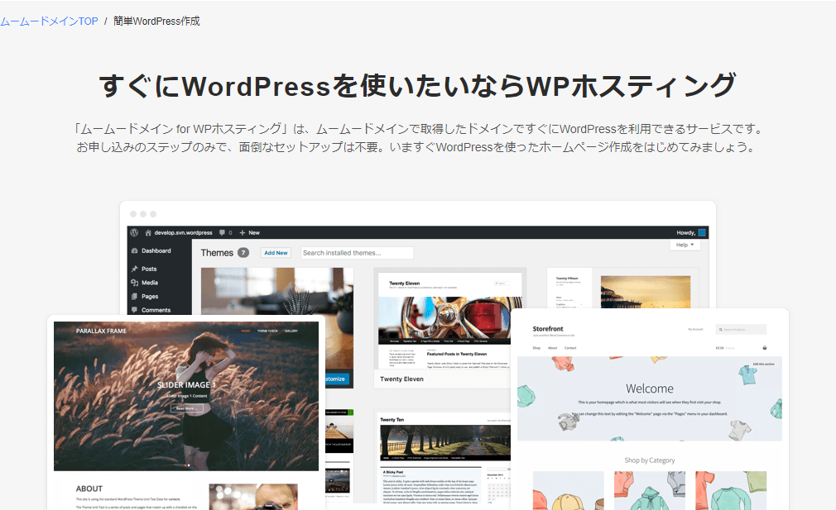Open Pages in the WordPress sidebar
836x510 pixels.
pos(150,297)
